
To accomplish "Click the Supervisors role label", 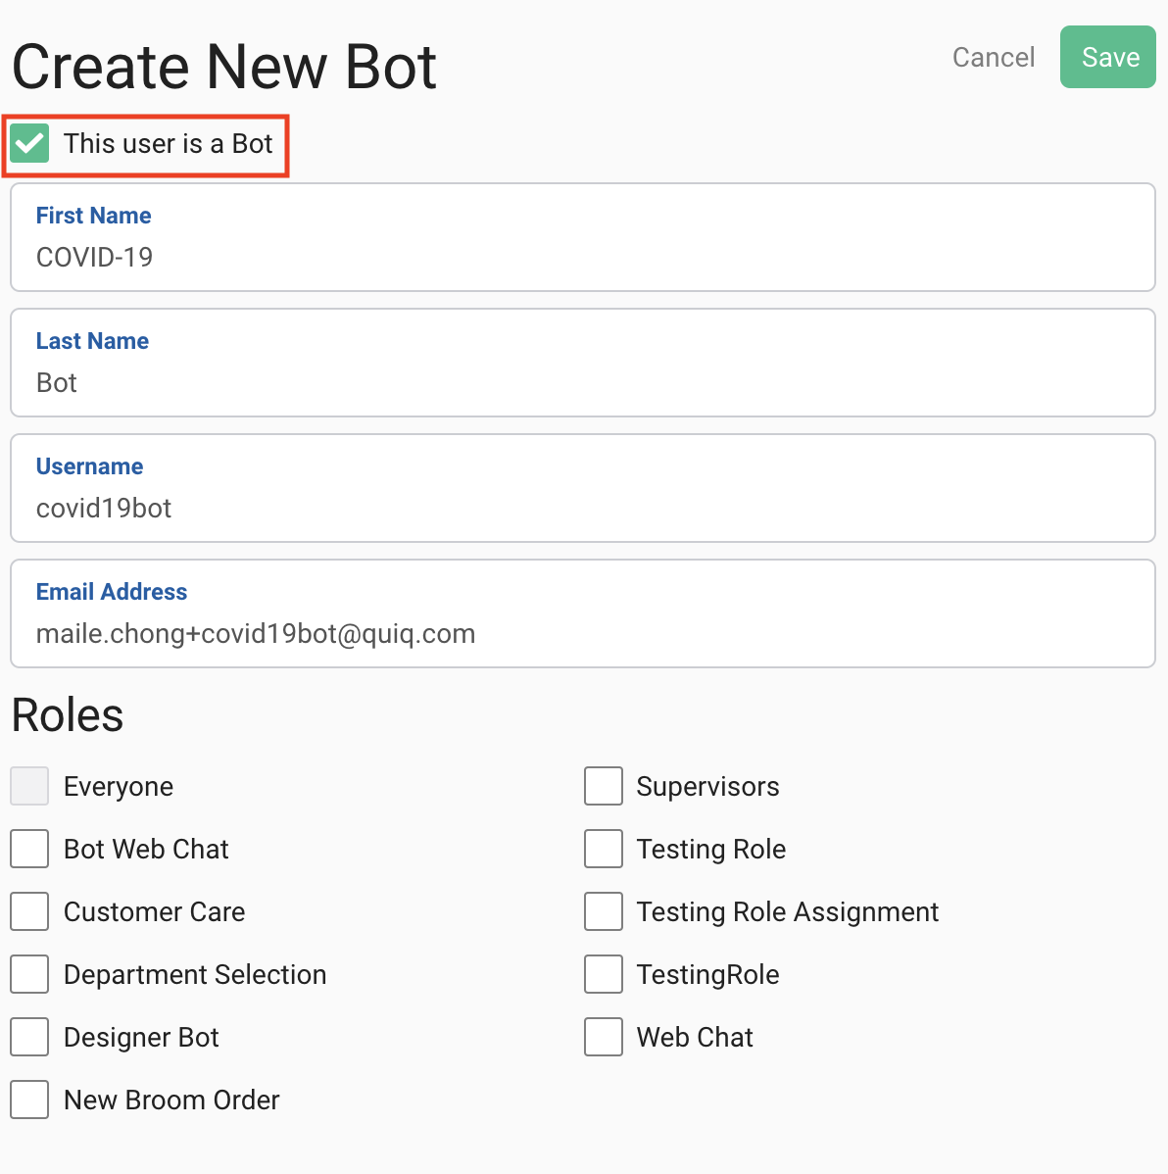I will [x=707, y=787].
